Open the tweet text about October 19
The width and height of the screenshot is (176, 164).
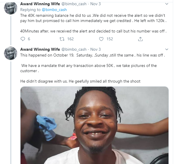tap(92, 55)
